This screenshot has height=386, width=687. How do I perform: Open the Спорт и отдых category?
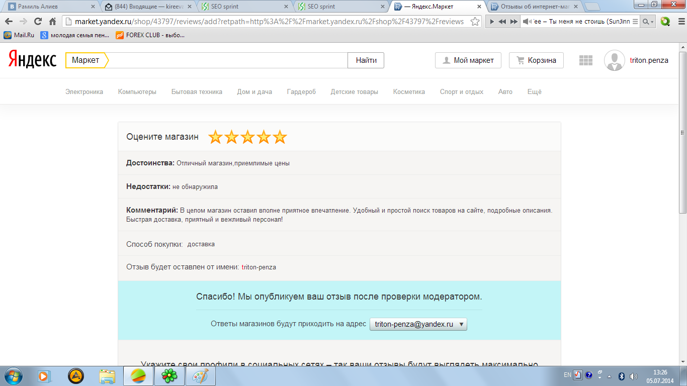point(462,92)
